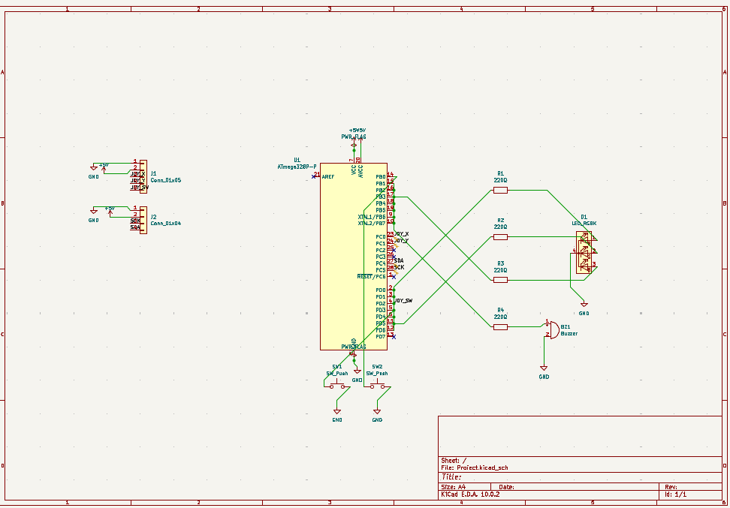Click 'Id: 1/1' in title block
The height and width of the screenshot is (508, 730).
click(676, 494)
